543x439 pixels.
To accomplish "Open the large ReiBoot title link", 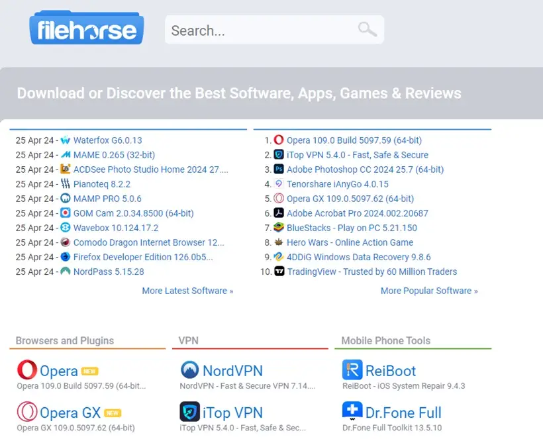I will (391, 371).
